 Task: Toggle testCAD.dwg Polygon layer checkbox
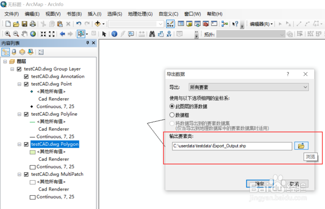click(x=26, y=144)
